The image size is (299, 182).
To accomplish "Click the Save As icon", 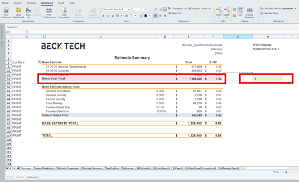I will tap(28, 11).
